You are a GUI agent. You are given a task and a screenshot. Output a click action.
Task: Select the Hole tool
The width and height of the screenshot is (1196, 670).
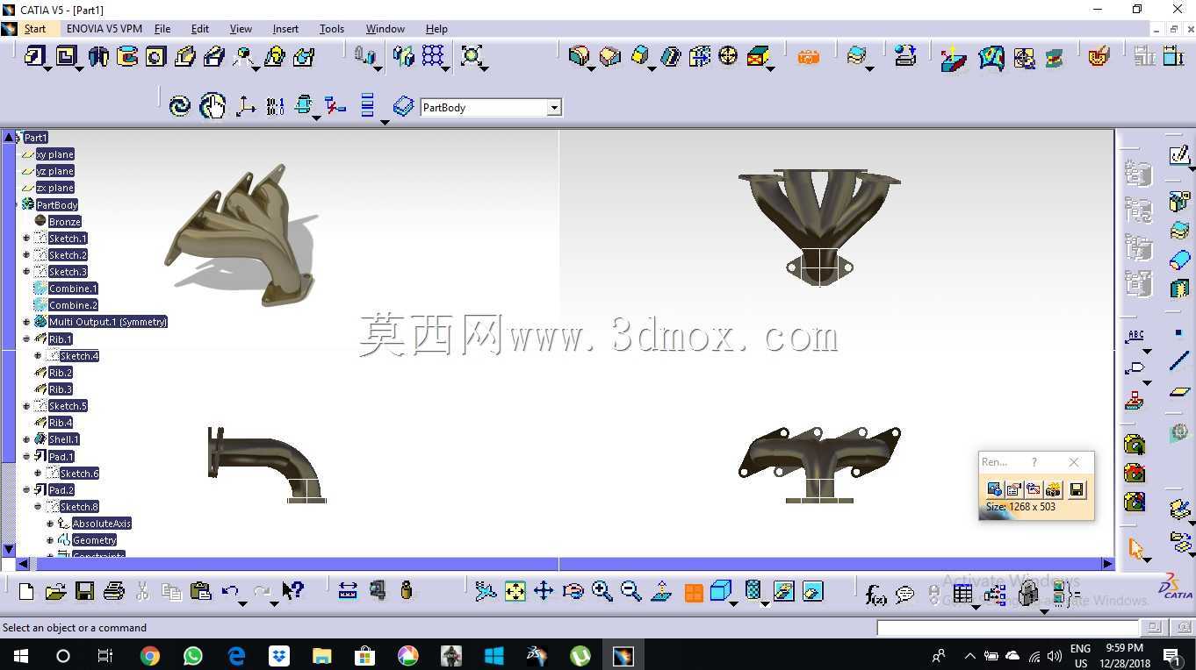click(x=155, y=57)
